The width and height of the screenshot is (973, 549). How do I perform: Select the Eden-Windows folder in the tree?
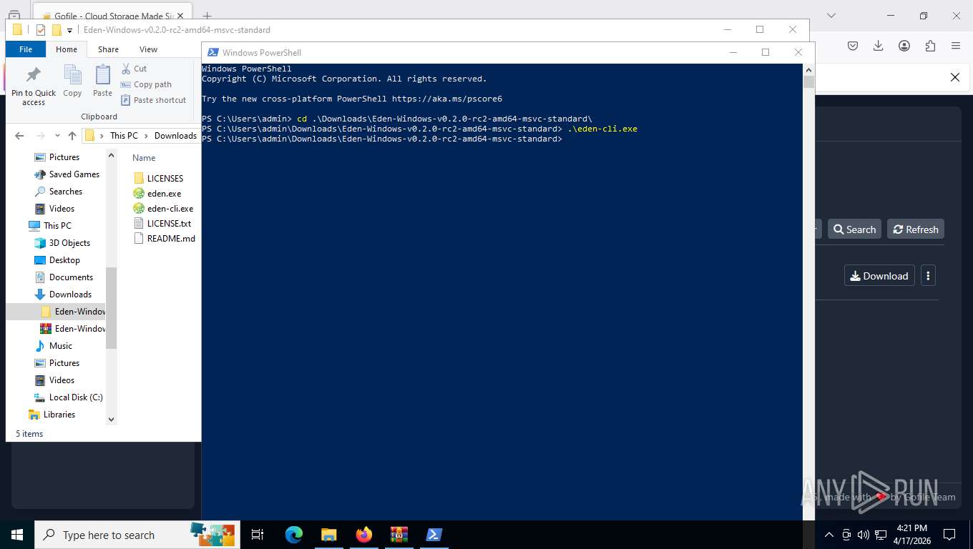(73, 312)
